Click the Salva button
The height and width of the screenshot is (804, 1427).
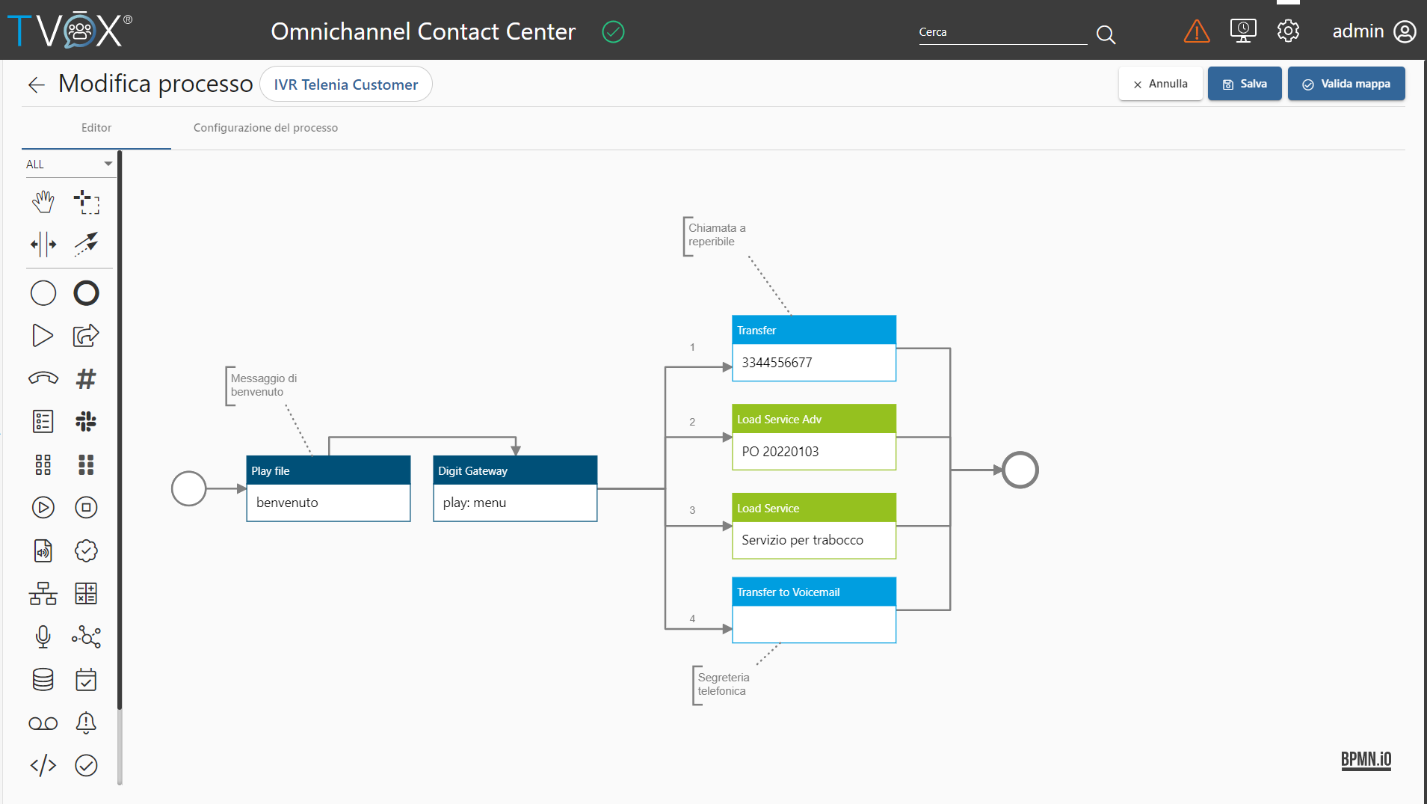point(1245,84)
